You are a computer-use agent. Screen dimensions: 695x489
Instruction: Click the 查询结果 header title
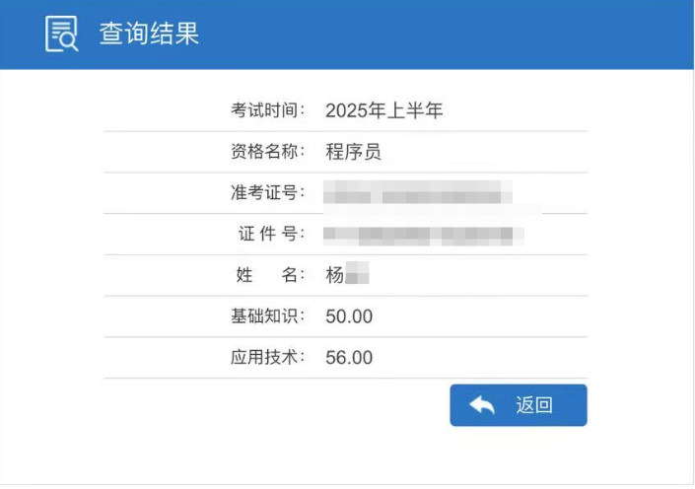tap(149, 34)
